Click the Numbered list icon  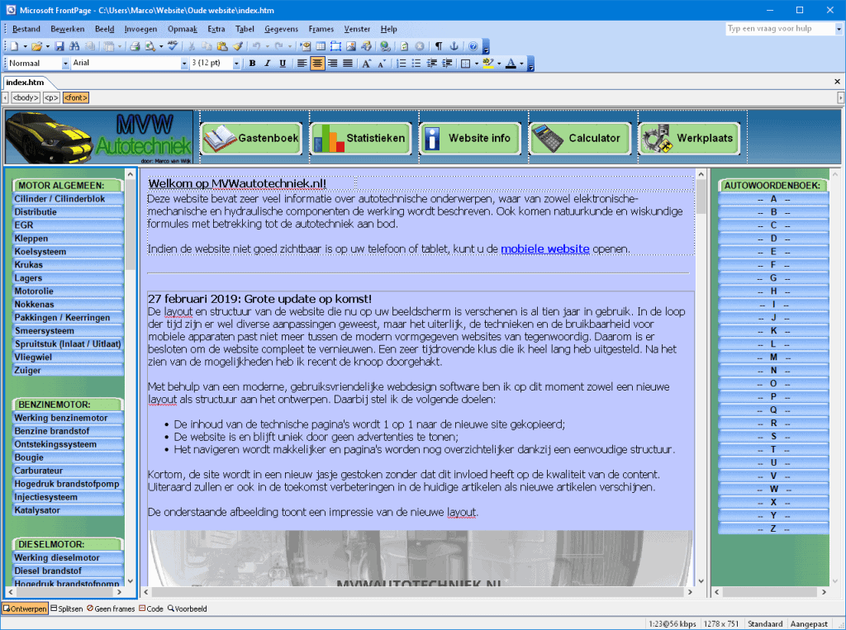coord(401,64)
